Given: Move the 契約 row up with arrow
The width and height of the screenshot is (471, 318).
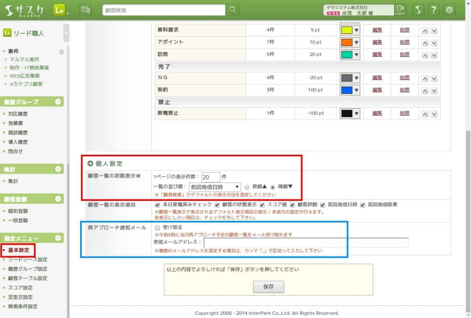Looking at the screenshot, I should coord(425,90).
